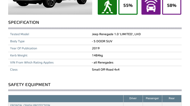The width and height of the screenshot is (190, 106).
Task: Click the 'Rear' column header
Action: click(x=172, y=98)
